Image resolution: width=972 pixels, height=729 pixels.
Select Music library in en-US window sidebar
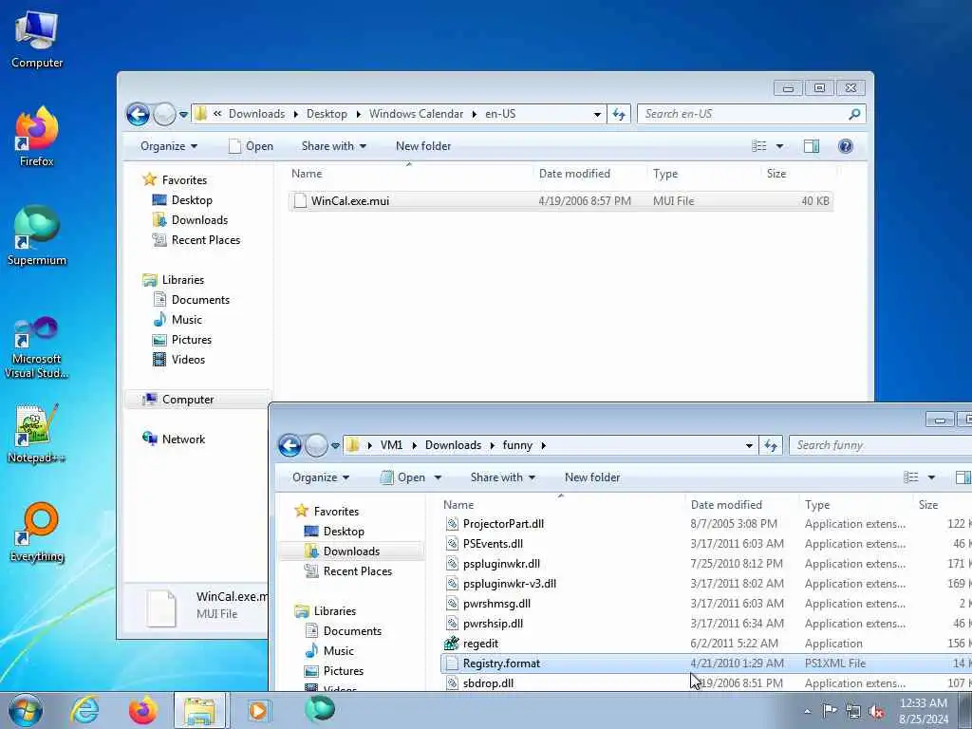[187, 320]
